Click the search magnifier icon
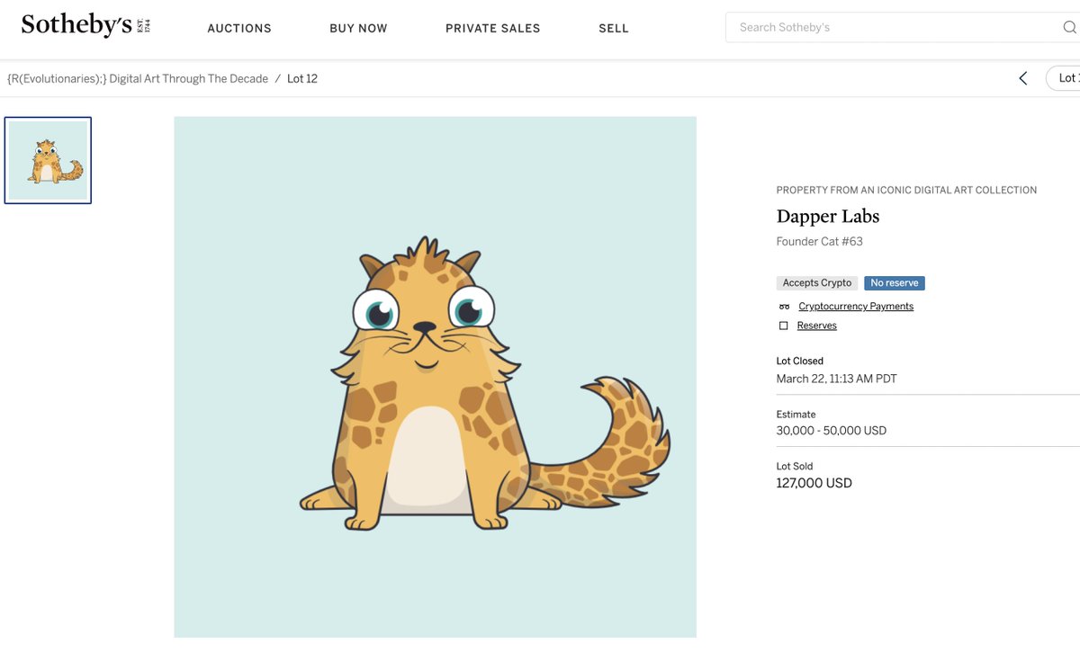1080x652 pixels. click(x=1069, y=27)
